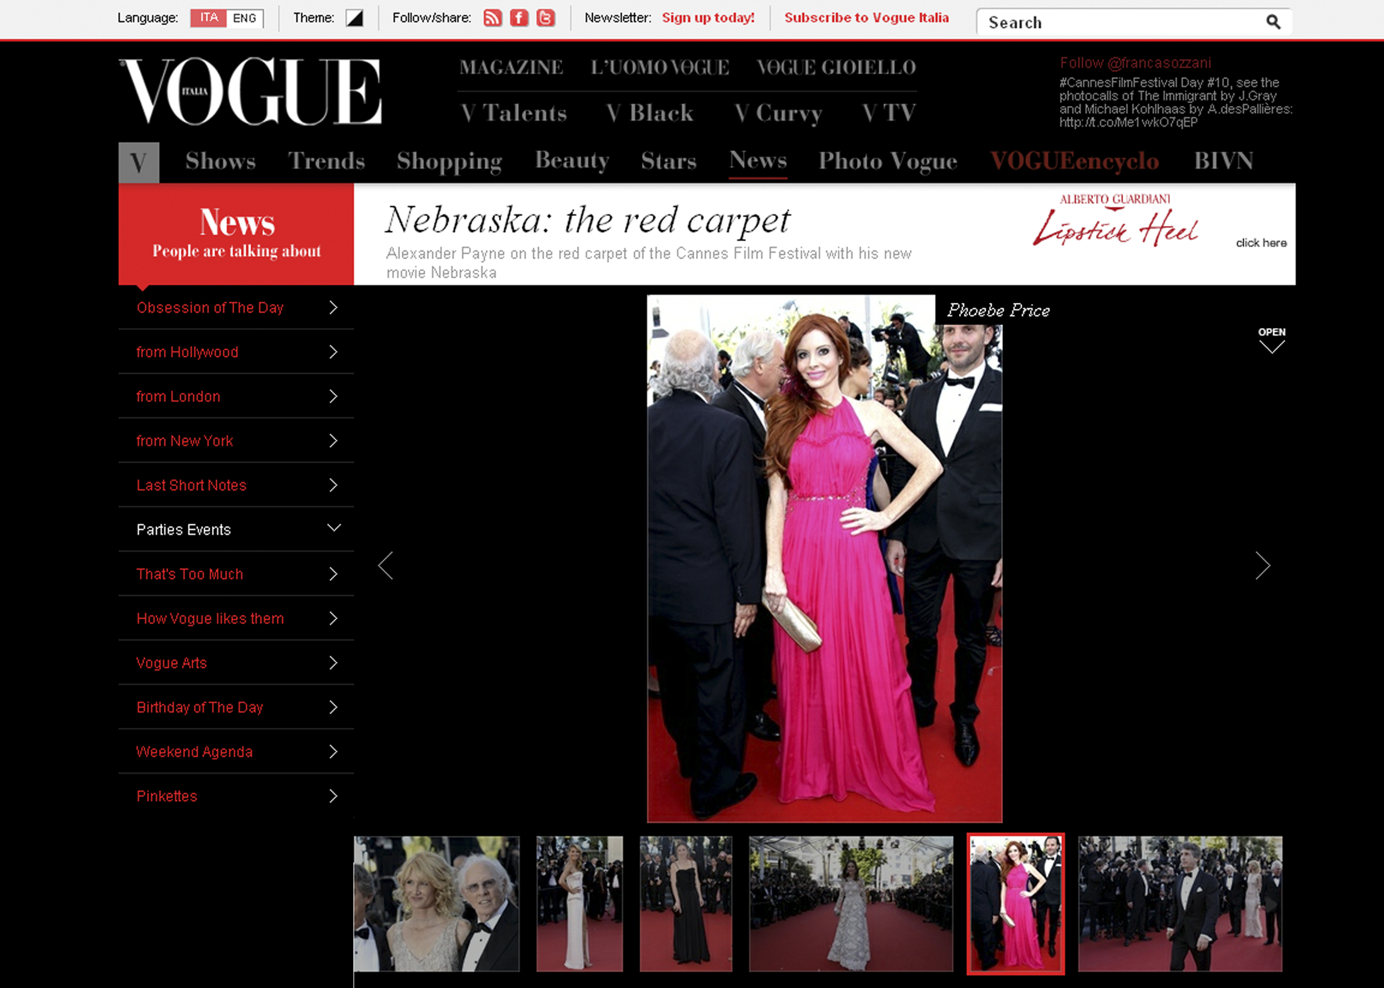The height and width of the screenshot is (988, 1384).
Task: Expand Obsession of The Day section
Action: [334, 307]
